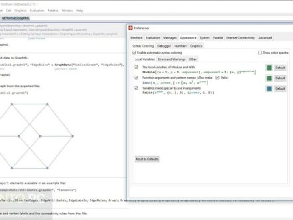Open the Palettes menu
The width and height of the screenshot is (293, 220).
[53, 11]
